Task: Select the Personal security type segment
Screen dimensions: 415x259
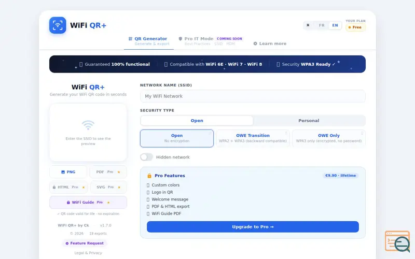Action: (x=309, y=121)
